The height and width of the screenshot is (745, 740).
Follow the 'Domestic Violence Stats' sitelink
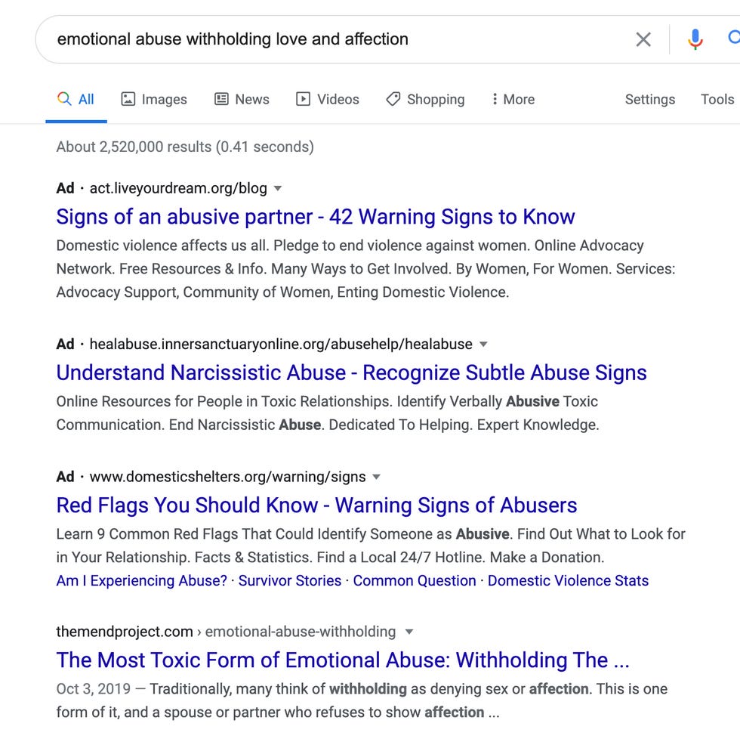(568, 580)
